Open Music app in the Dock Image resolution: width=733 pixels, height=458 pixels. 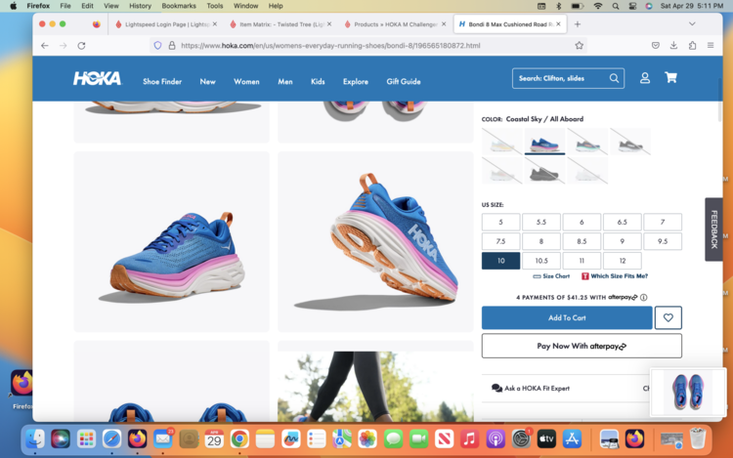pos(470,438)
